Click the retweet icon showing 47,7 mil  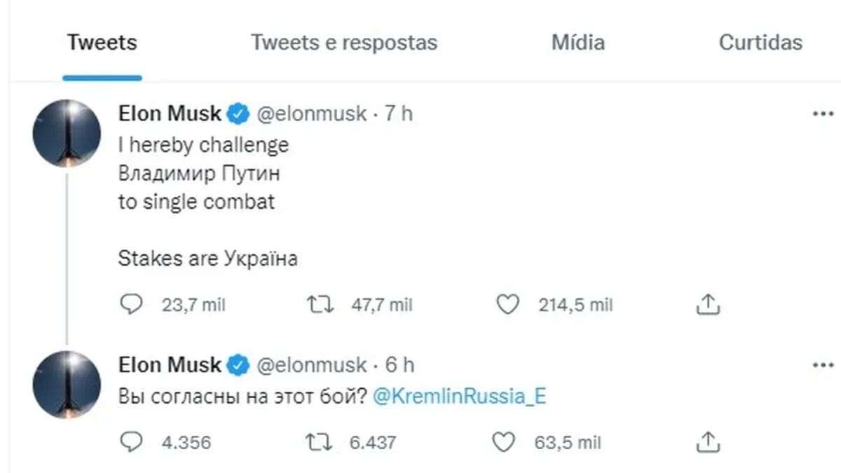pyautogui.click(x=320, y=304)
